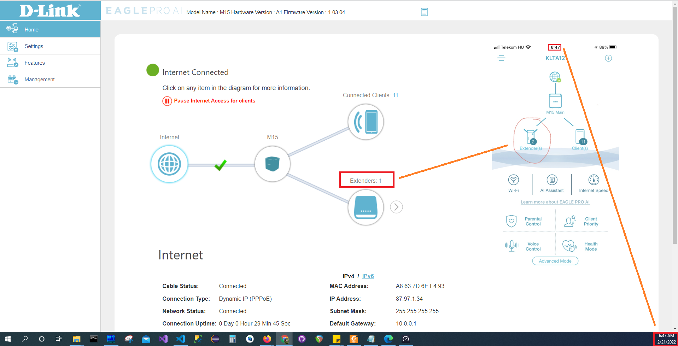The height and width of the screenshot is (346, 678).
Task: Click the vertical page scrollbar
Action: point(675,125)
